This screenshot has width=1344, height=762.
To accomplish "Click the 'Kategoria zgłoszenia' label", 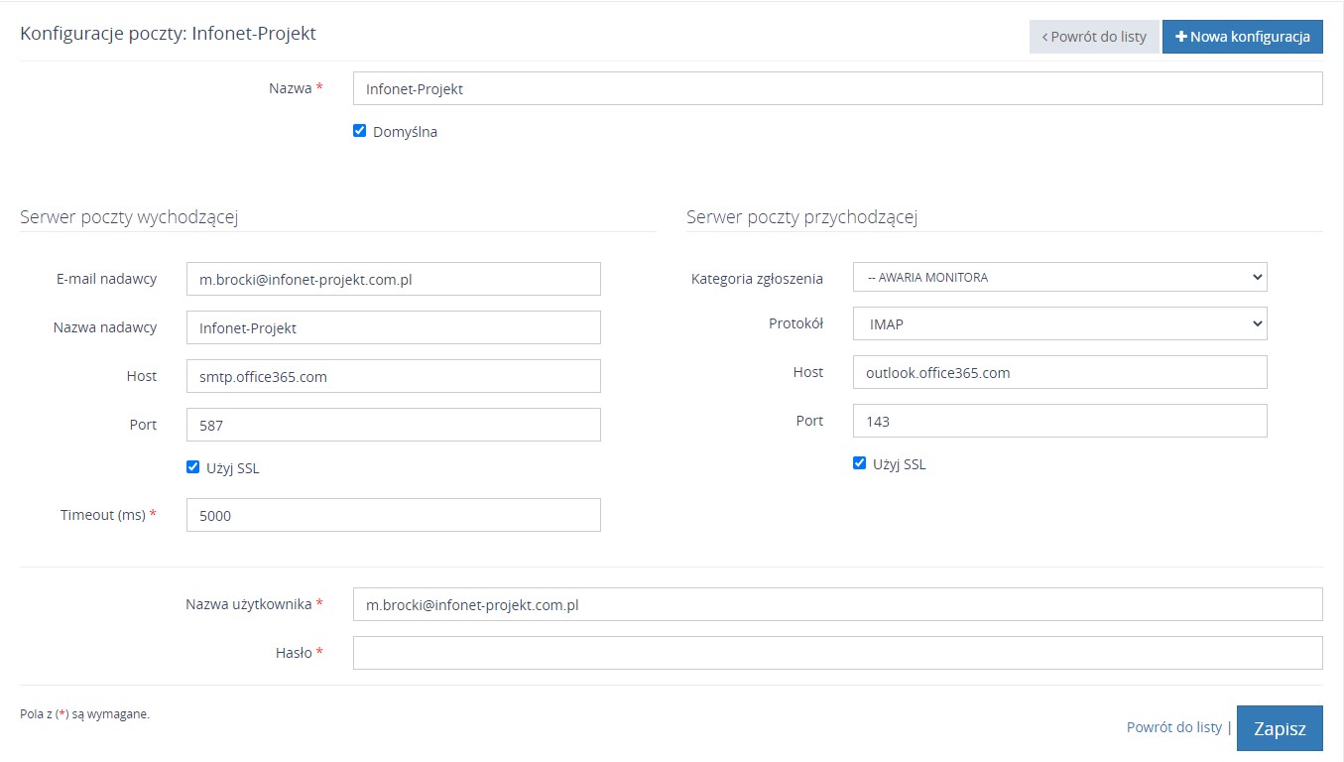I will (x=757, y=279).
